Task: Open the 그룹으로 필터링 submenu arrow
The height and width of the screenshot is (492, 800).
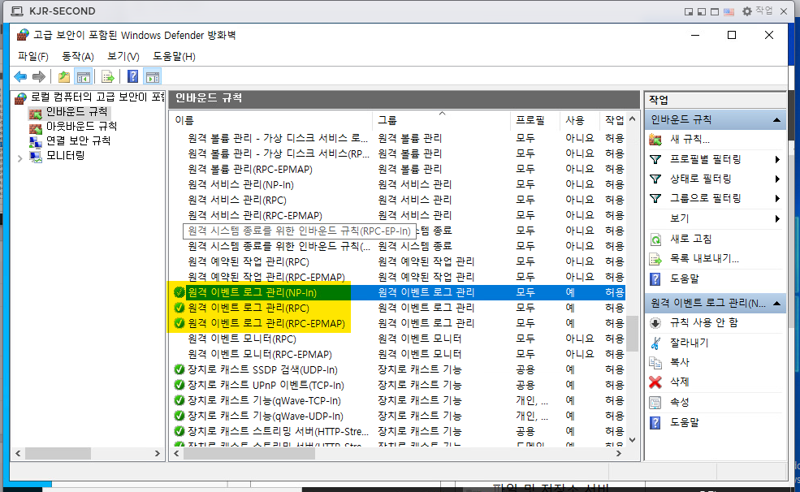Action: click(777, 198)
